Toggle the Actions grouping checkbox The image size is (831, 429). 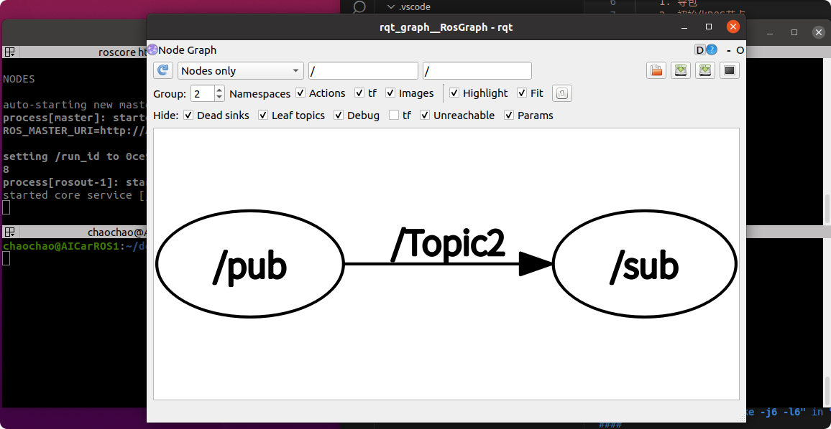(x=300, y=93)
